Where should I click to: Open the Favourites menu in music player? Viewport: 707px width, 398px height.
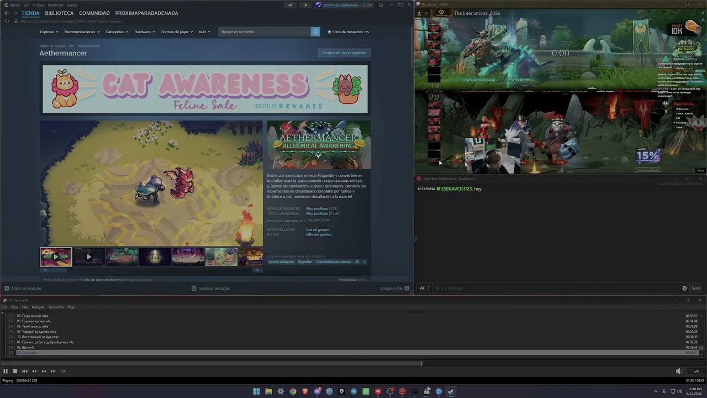coord(56,307)
